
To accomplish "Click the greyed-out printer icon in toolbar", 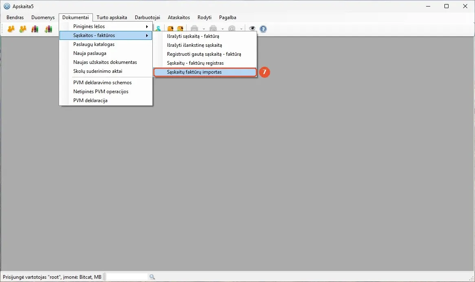I will [194, 29].
